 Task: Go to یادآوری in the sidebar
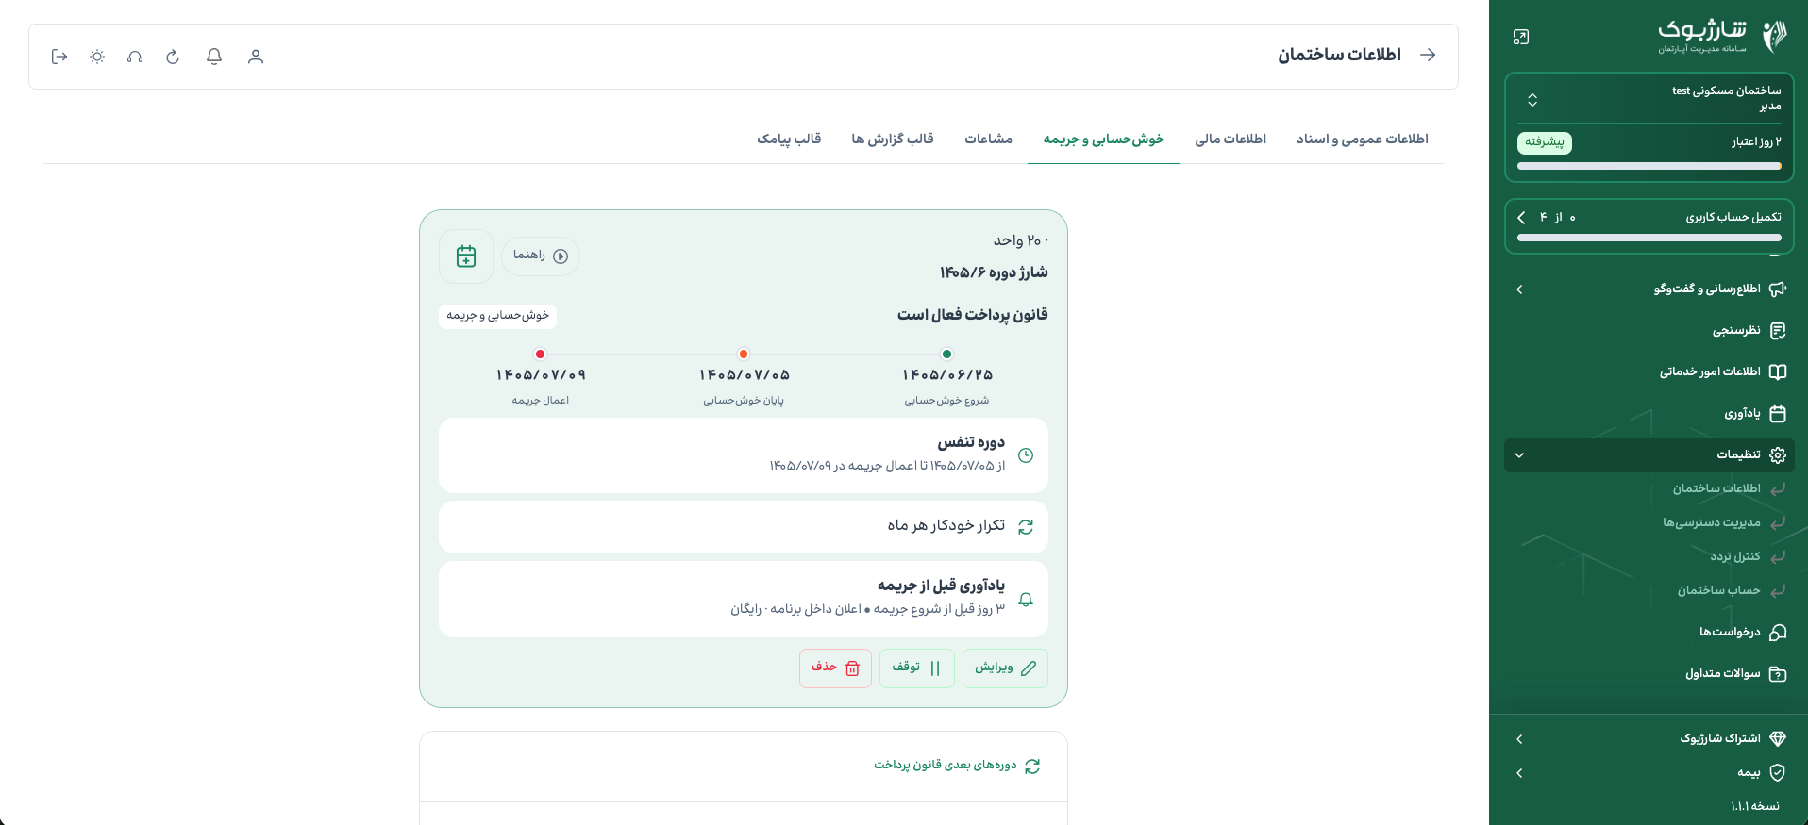[x=1649, y=414]
